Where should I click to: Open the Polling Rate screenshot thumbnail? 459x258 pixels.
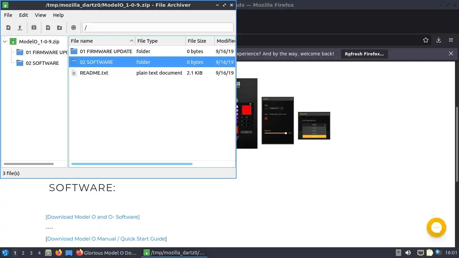point(314,126)
